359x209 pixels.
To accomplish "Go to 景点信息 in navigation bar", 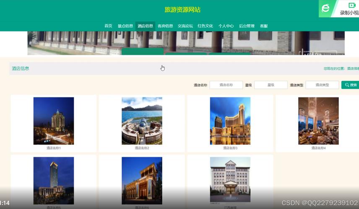I will [x=125, y=26].
